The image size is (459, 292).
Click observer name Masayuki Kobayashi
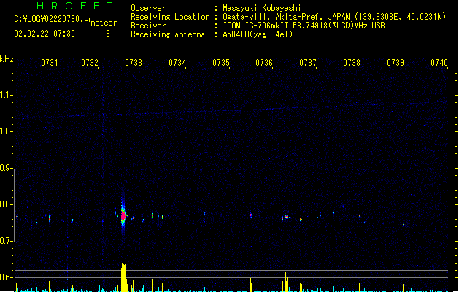click(262, 8)
